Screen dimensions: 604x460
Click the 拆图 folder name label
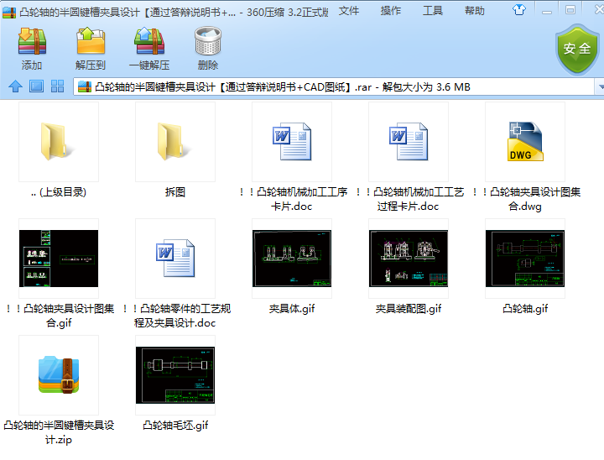click(x=175, y=192)
